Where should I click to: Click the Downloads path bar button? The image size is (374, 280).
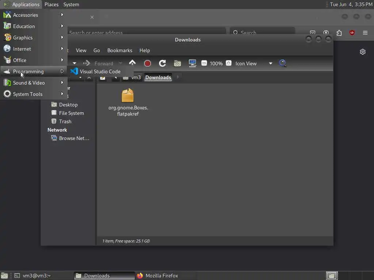[158, 77]
